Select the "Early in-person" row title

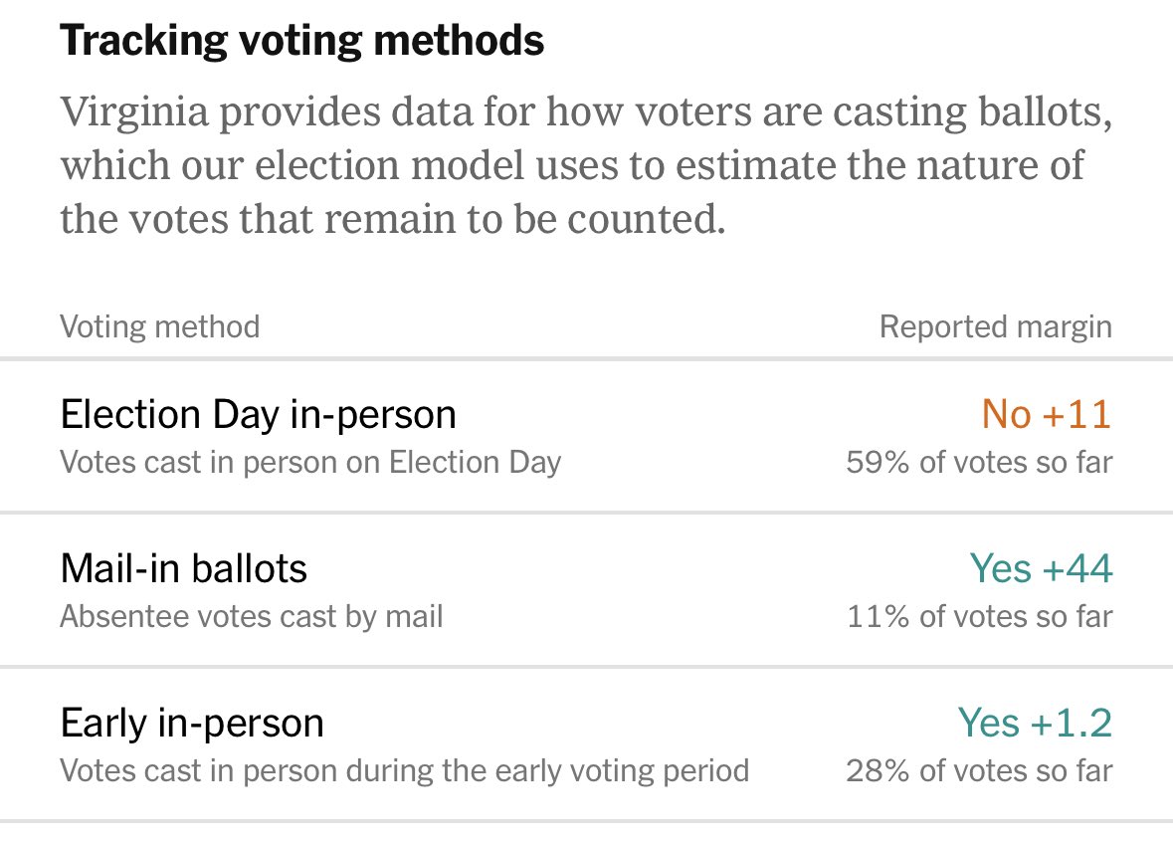(x=192, y=723)
